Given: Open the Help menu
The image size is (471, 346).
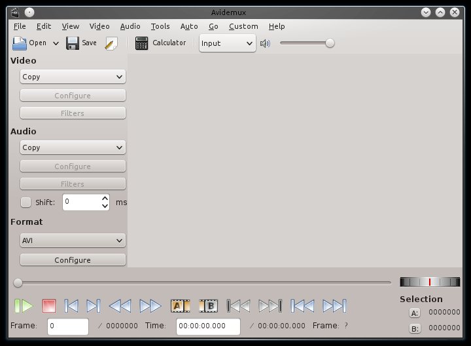Looking at the screenshot, I should (x=277, y=26).
